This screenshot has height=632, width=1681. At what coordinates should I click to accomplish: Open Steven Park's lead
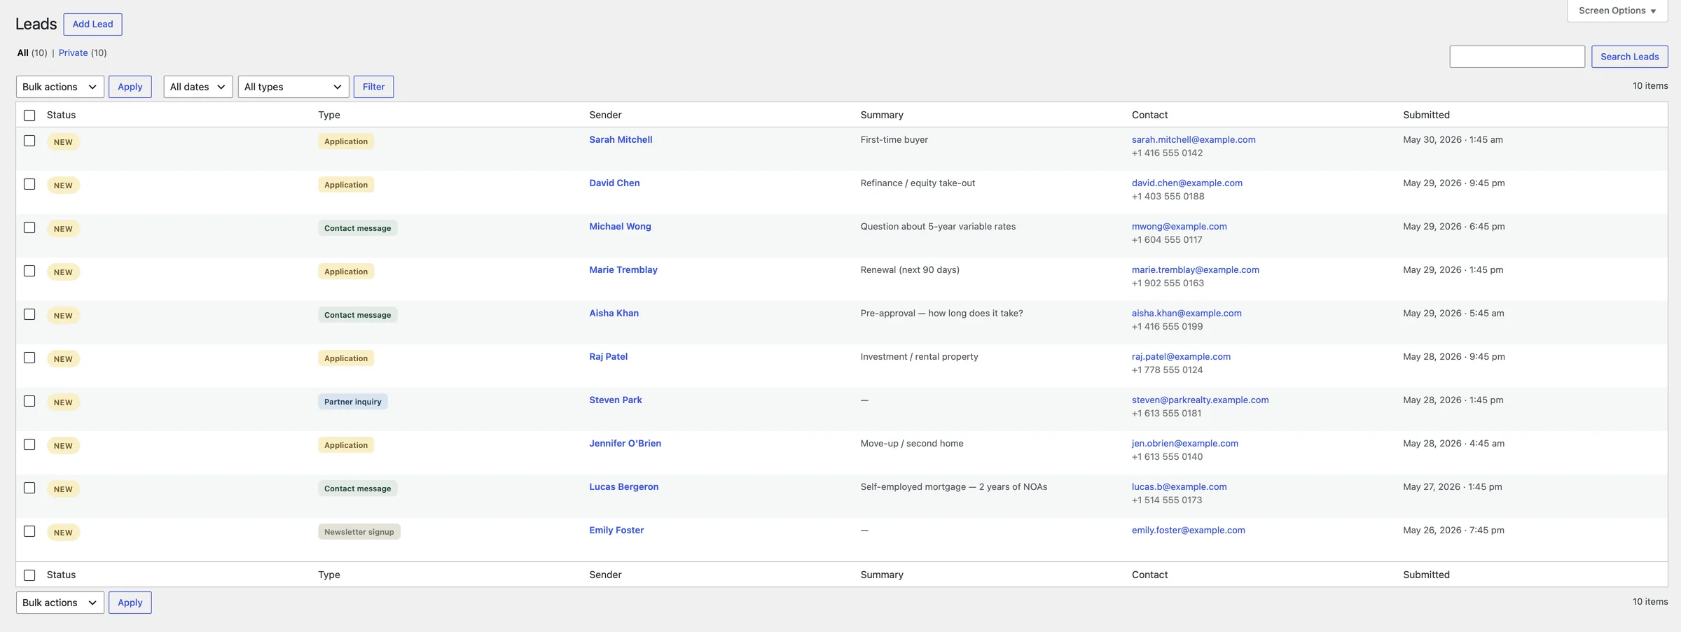[616, 400]
